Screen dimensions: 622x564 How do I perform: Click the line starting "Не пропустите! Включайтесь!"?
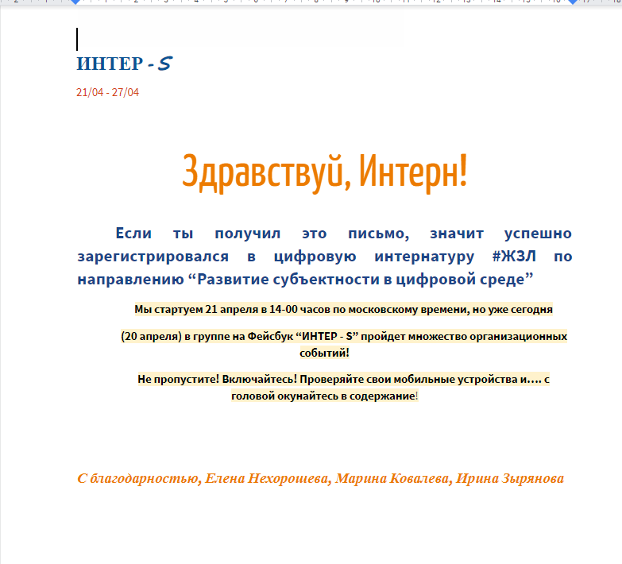[343, 380]
